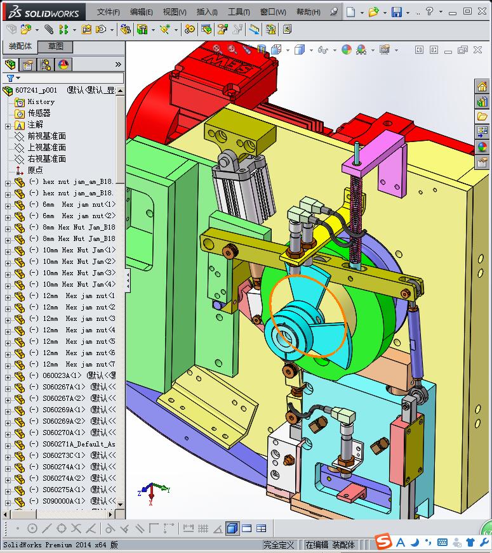The height and width of the screenshot is (553, 492).
Task: Switch to the 草图 tab
Action: point(55,46)
